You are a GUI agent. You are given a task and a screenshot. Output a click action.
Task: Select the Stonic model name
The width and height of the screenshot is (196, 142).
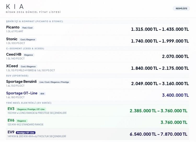pyautogui.click(x=12, y=39)
